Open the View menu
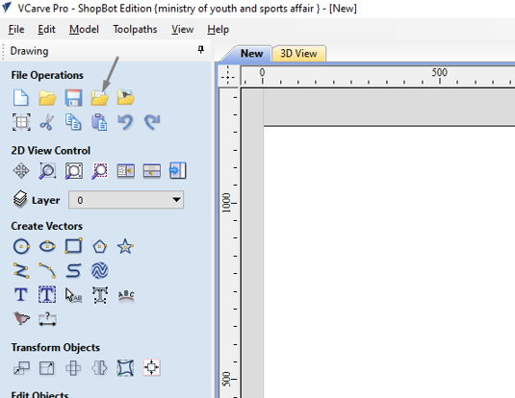This screenshot has width=515, height=398. tap(182, 29)
